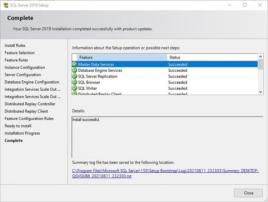Click the feature list scroll down arrow
Viewport: 268px width, 202px height.
coord(260,92)
